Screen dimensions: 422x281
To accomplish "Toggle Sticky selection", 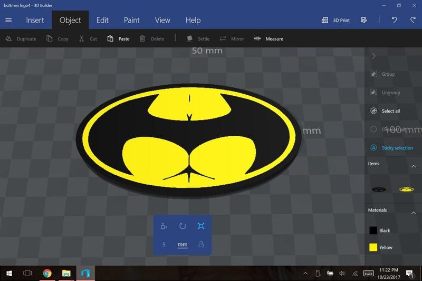I will tap(373, 148).
